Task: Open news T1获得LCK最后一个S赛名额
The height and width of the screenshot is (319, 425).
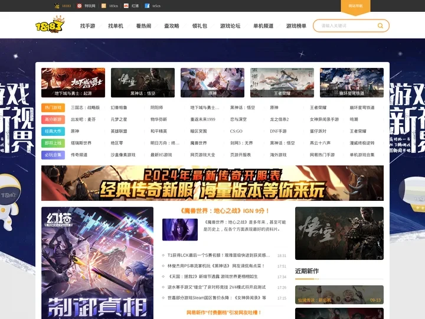Action: [218, 255]
